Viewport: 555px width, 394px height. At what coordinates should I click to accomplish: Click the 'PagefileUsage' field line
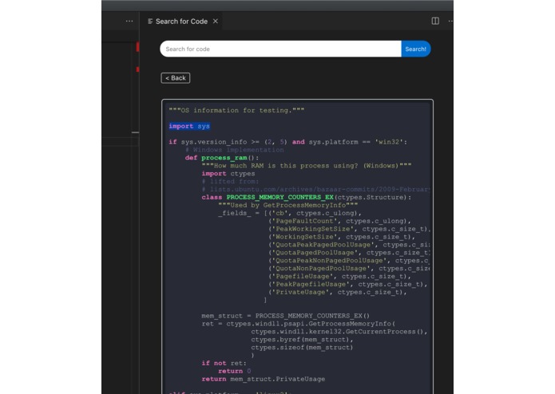340,276
